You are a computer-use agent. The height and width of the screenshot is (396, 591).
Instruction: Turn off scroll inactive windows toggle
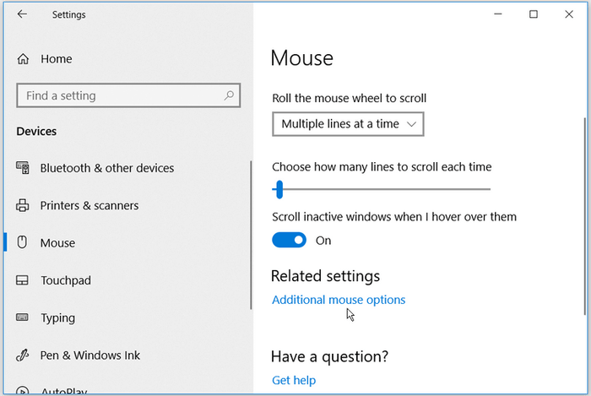coord(289,240)
